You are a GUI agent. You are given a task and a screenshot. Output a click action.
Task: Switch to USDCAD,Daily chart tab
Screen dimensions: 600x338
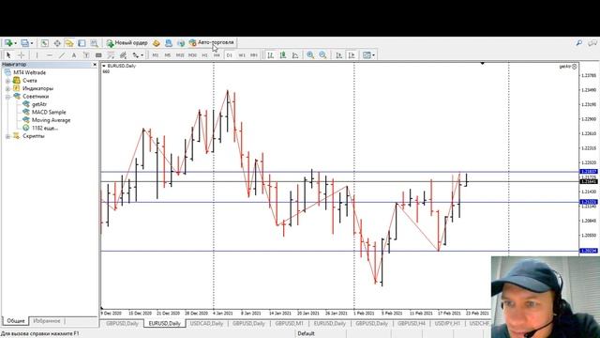pyautogui.click(x=206, y=323)
